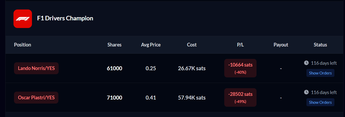
Task: Open the F1 Drivers Champion market title
Action: click(x=65, y=18)
